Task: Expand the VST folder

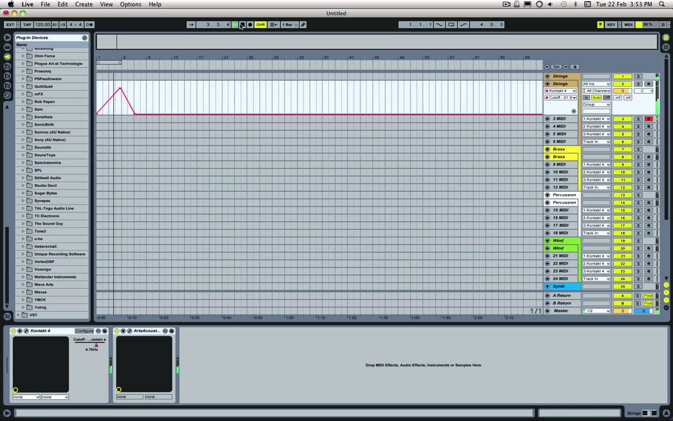Action: point(18,315)
